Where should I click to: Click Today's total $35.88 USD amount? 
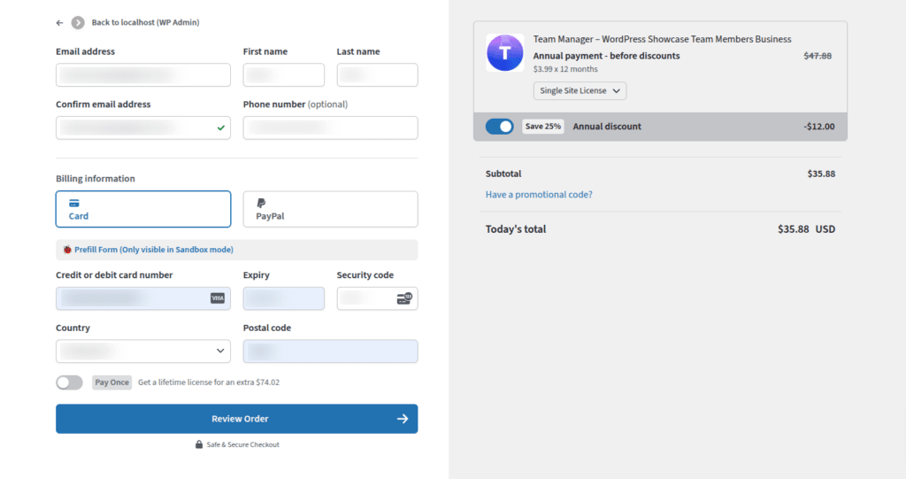[807, 229]
